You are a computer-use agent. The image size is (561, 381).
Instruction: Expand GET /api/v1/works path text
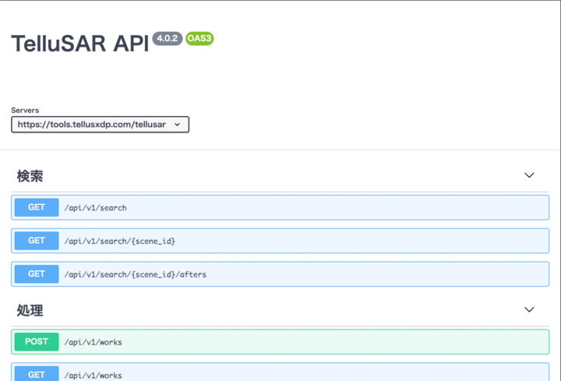click(93, 375)
